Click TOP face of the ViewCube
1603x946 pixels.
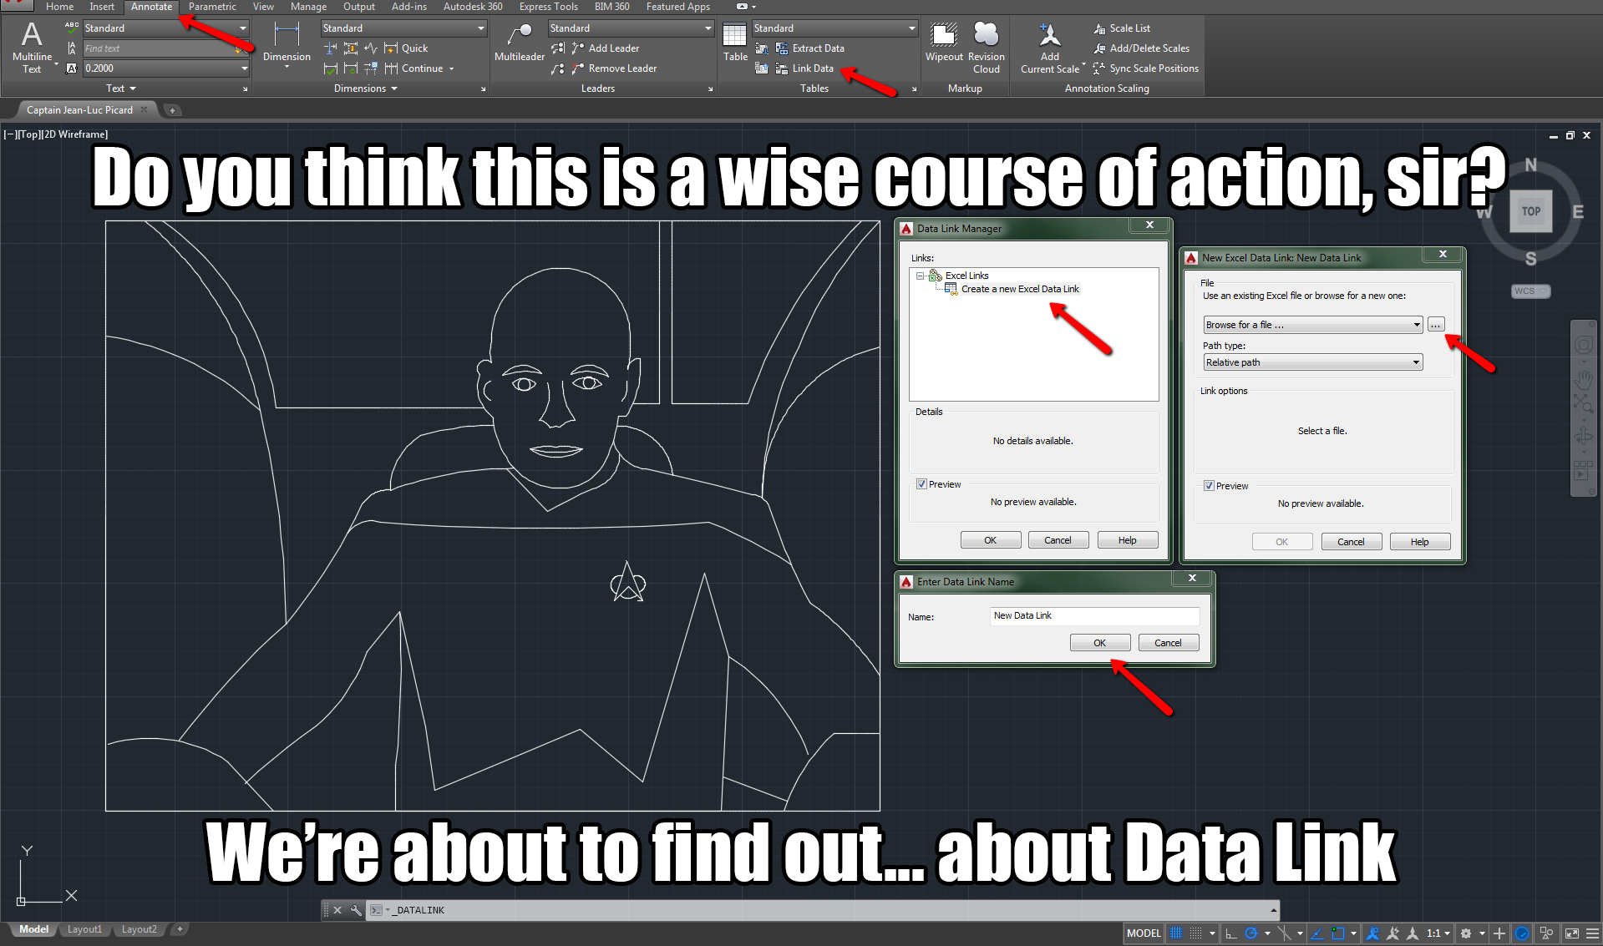point(1530,211)
